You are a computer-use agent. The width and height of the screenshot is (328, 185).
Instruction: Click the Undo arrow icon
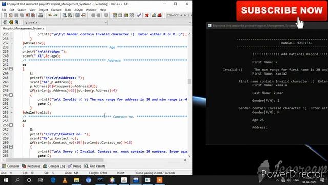(x=50, y=15)
